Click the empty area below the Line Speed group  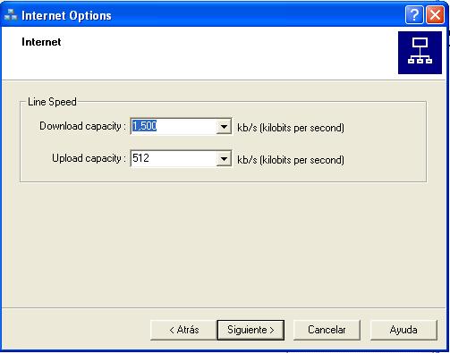point(224,244)
